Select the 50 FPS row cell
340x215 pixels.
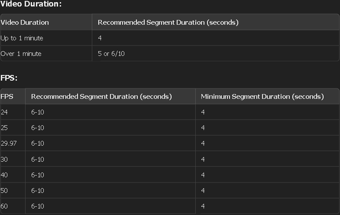13,190
